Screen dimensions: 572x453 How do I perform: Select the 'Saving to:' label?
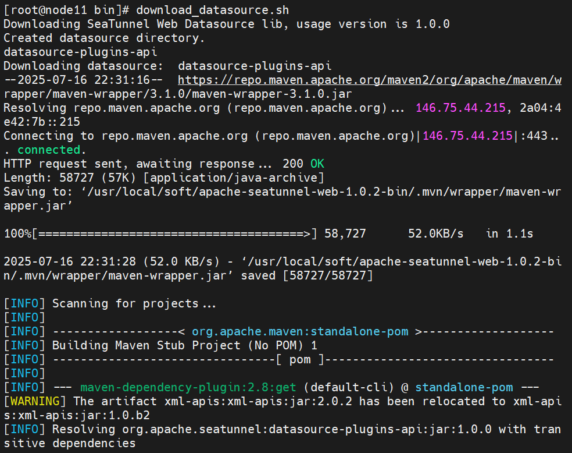click(x=38, y=192)
